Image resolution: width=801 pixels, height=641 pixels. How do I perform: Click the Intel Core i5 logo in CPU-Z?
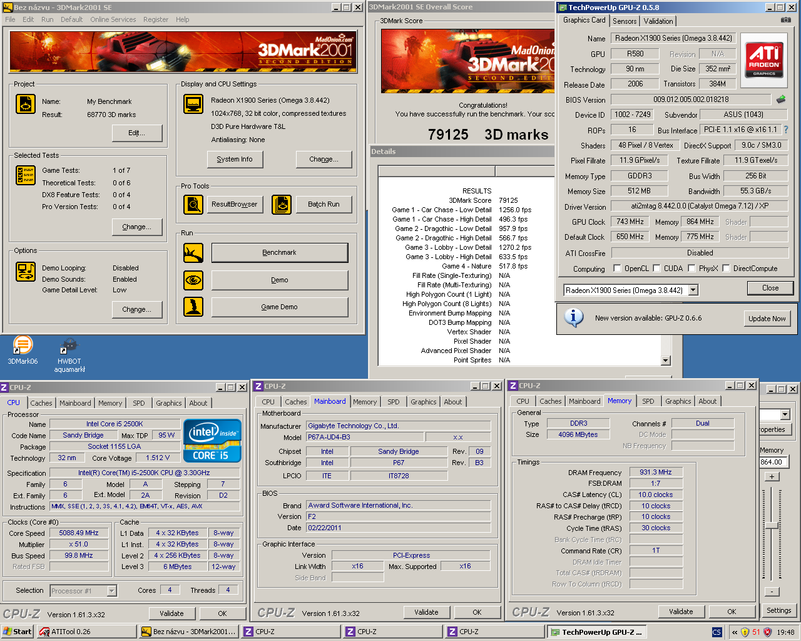pyautogui.click(x=212, y=441)
